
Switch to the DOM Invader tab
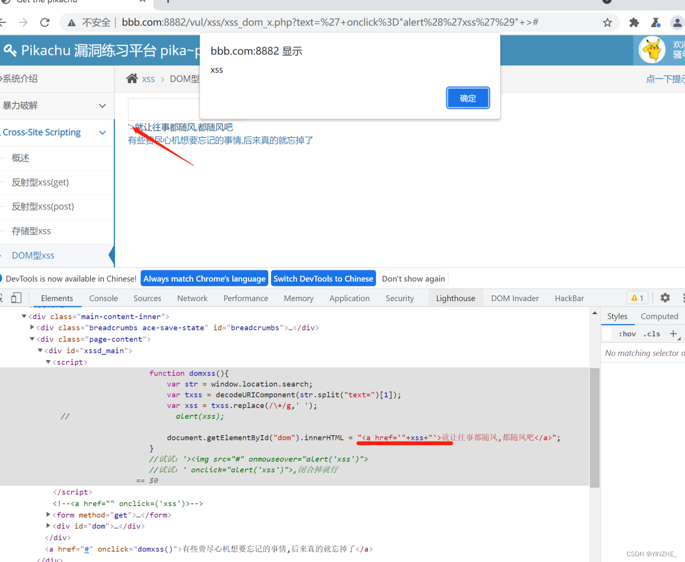click(x=515, y=298)
